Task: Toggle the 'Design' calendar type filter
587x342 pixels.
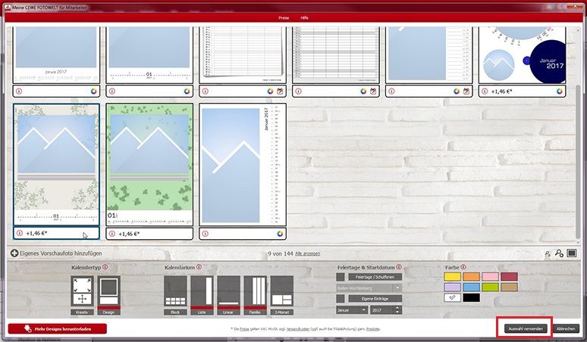Action: 108,295
